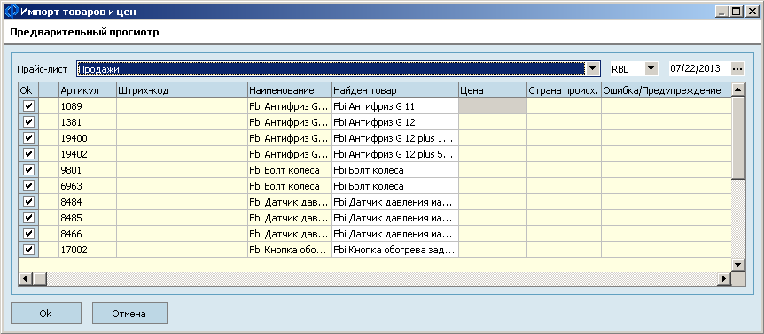Click found product 'Fbi Антифриз G 11'
The height and width of the screenshot is (334, 764).
click(x=395, y=106)
